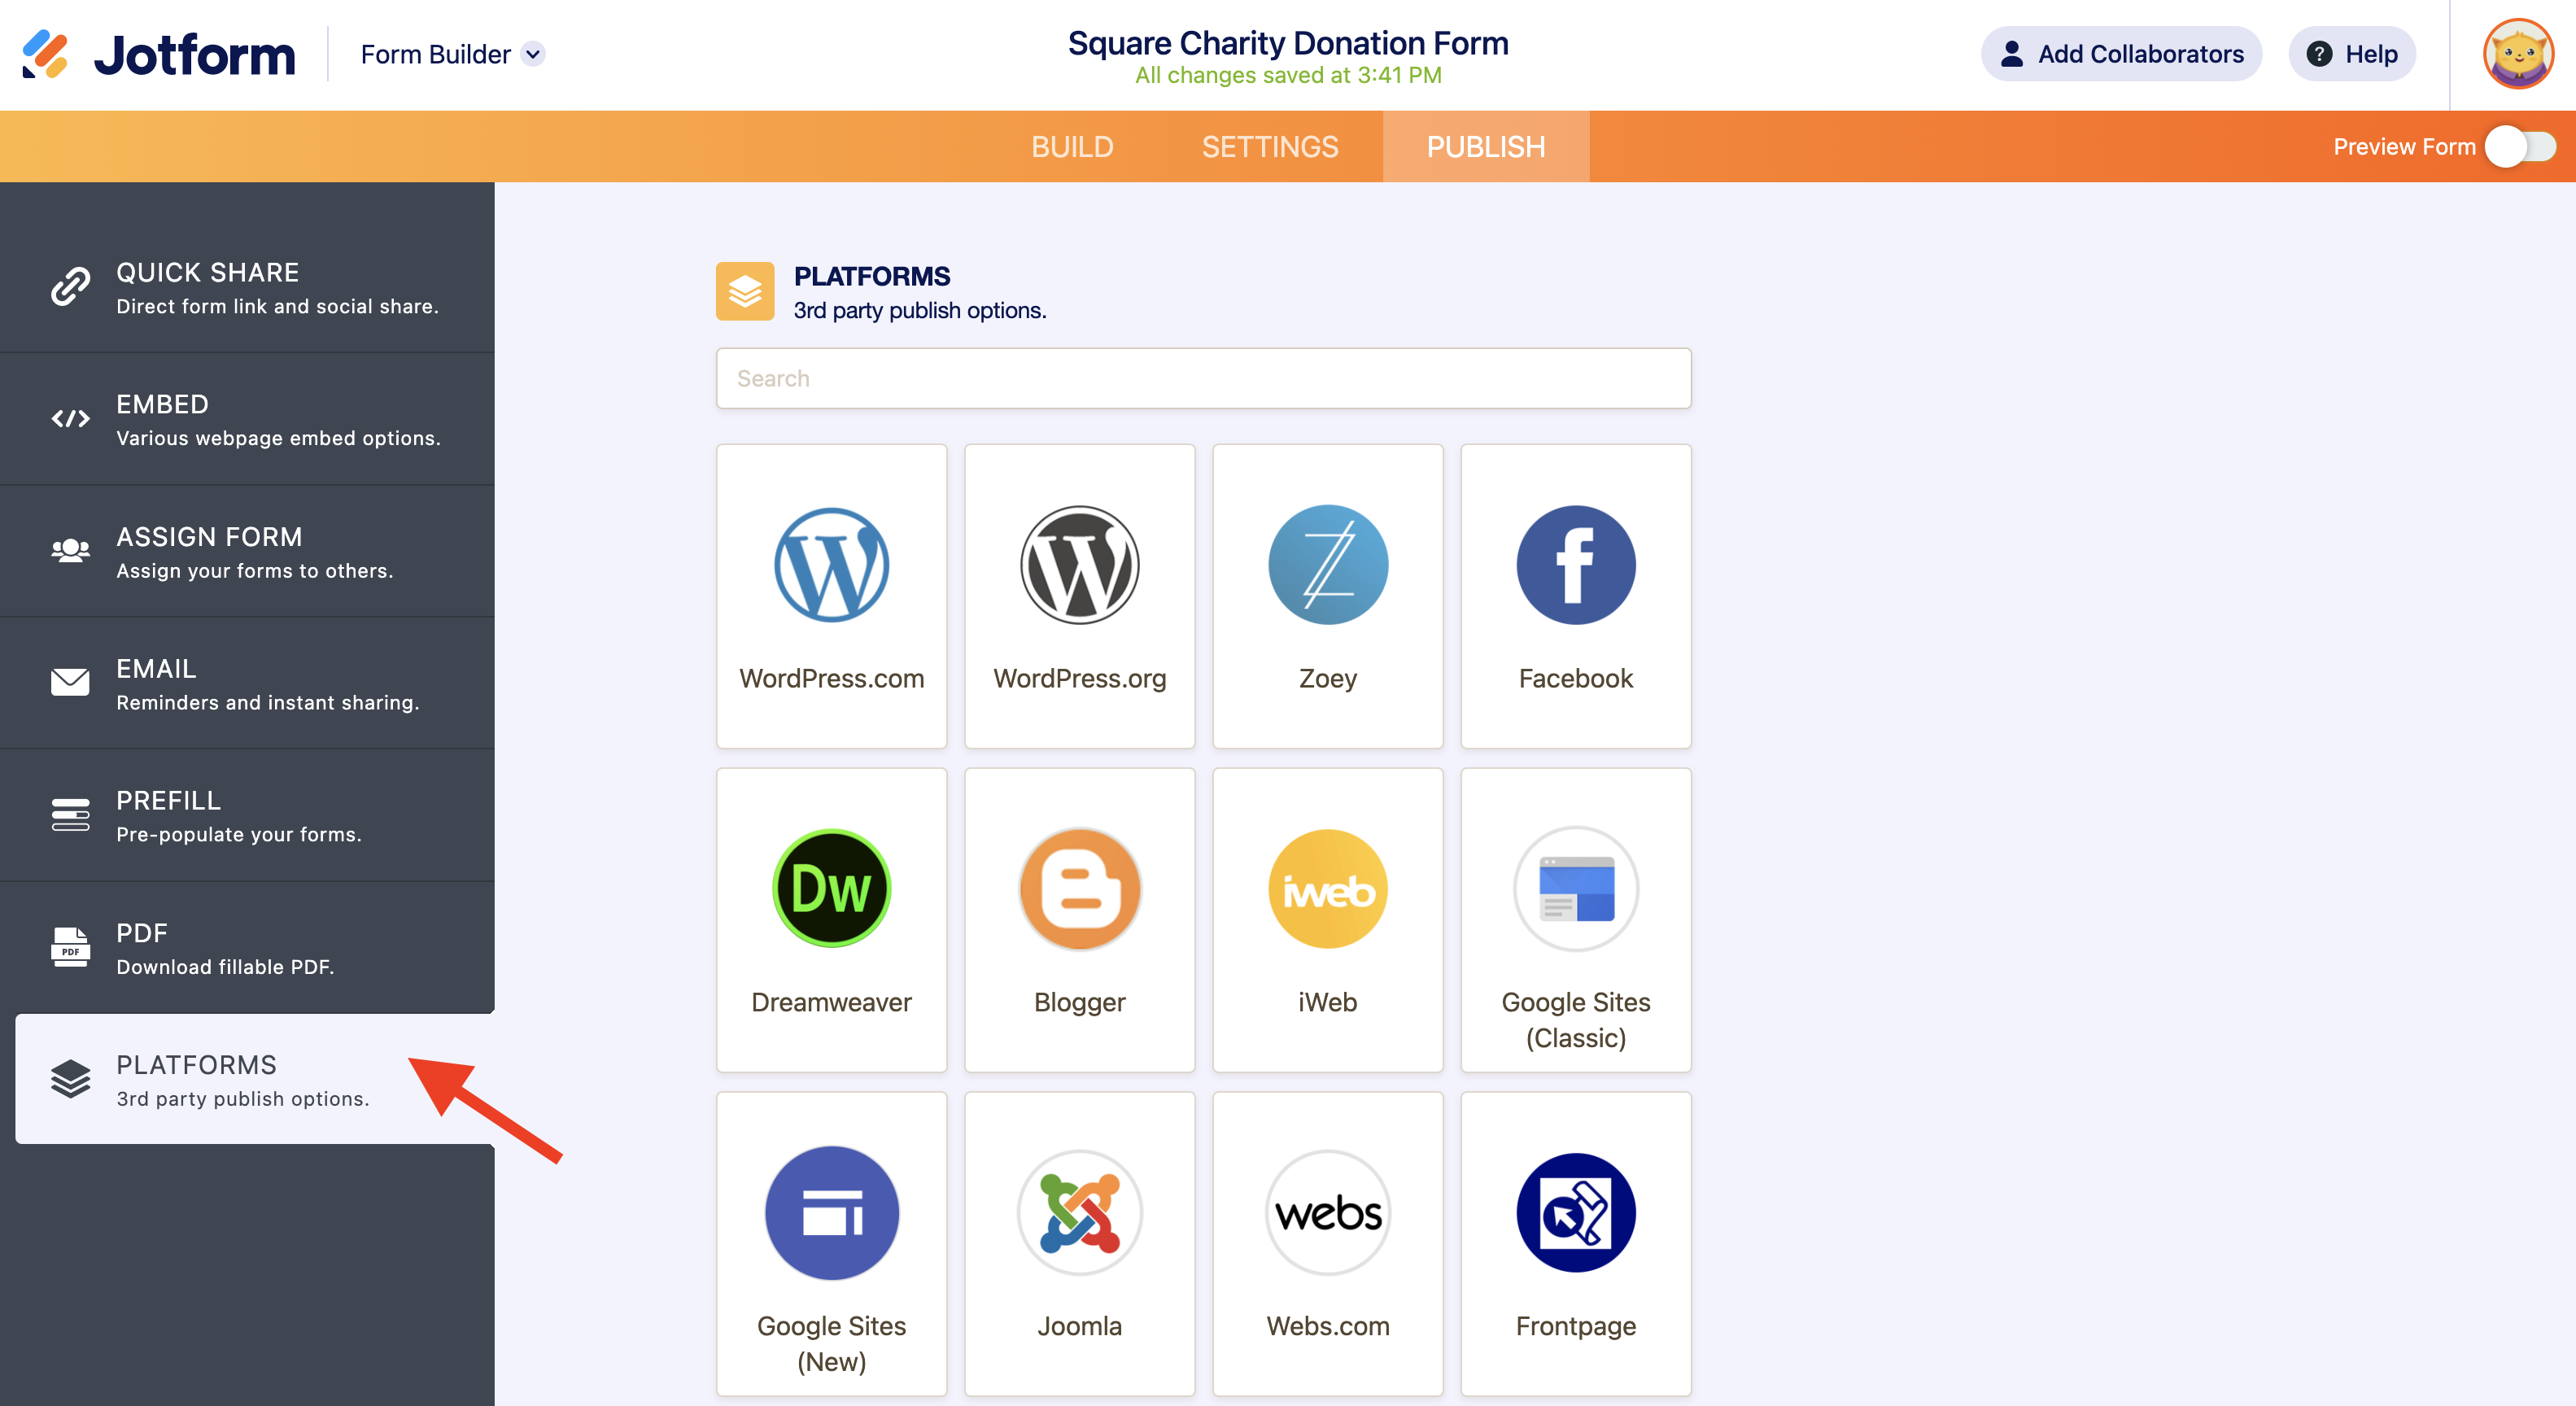2576x1406 pixels.
Task: Choose Google Sites (Classic) icon
Action: pos(1575,888)
